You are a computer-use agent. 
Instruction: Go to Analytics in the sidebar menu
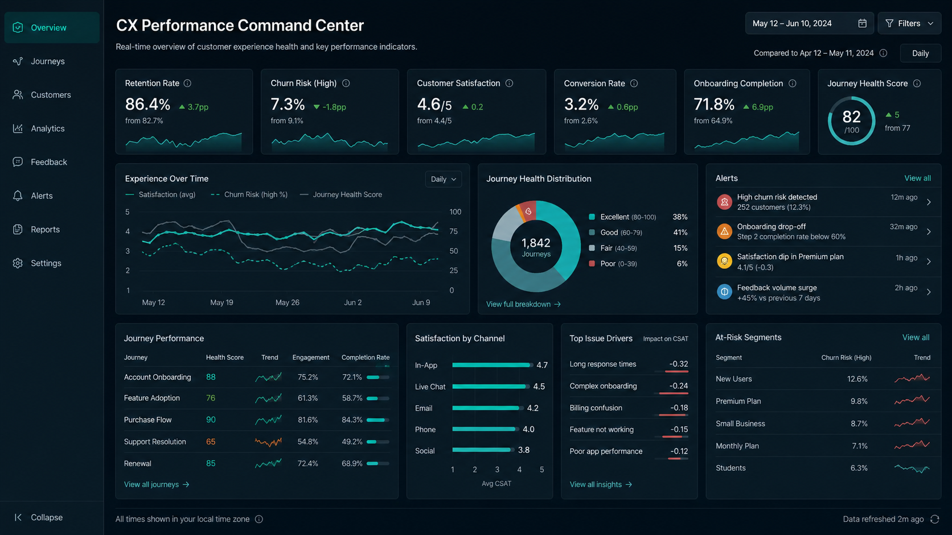click(x=52, y=128)
